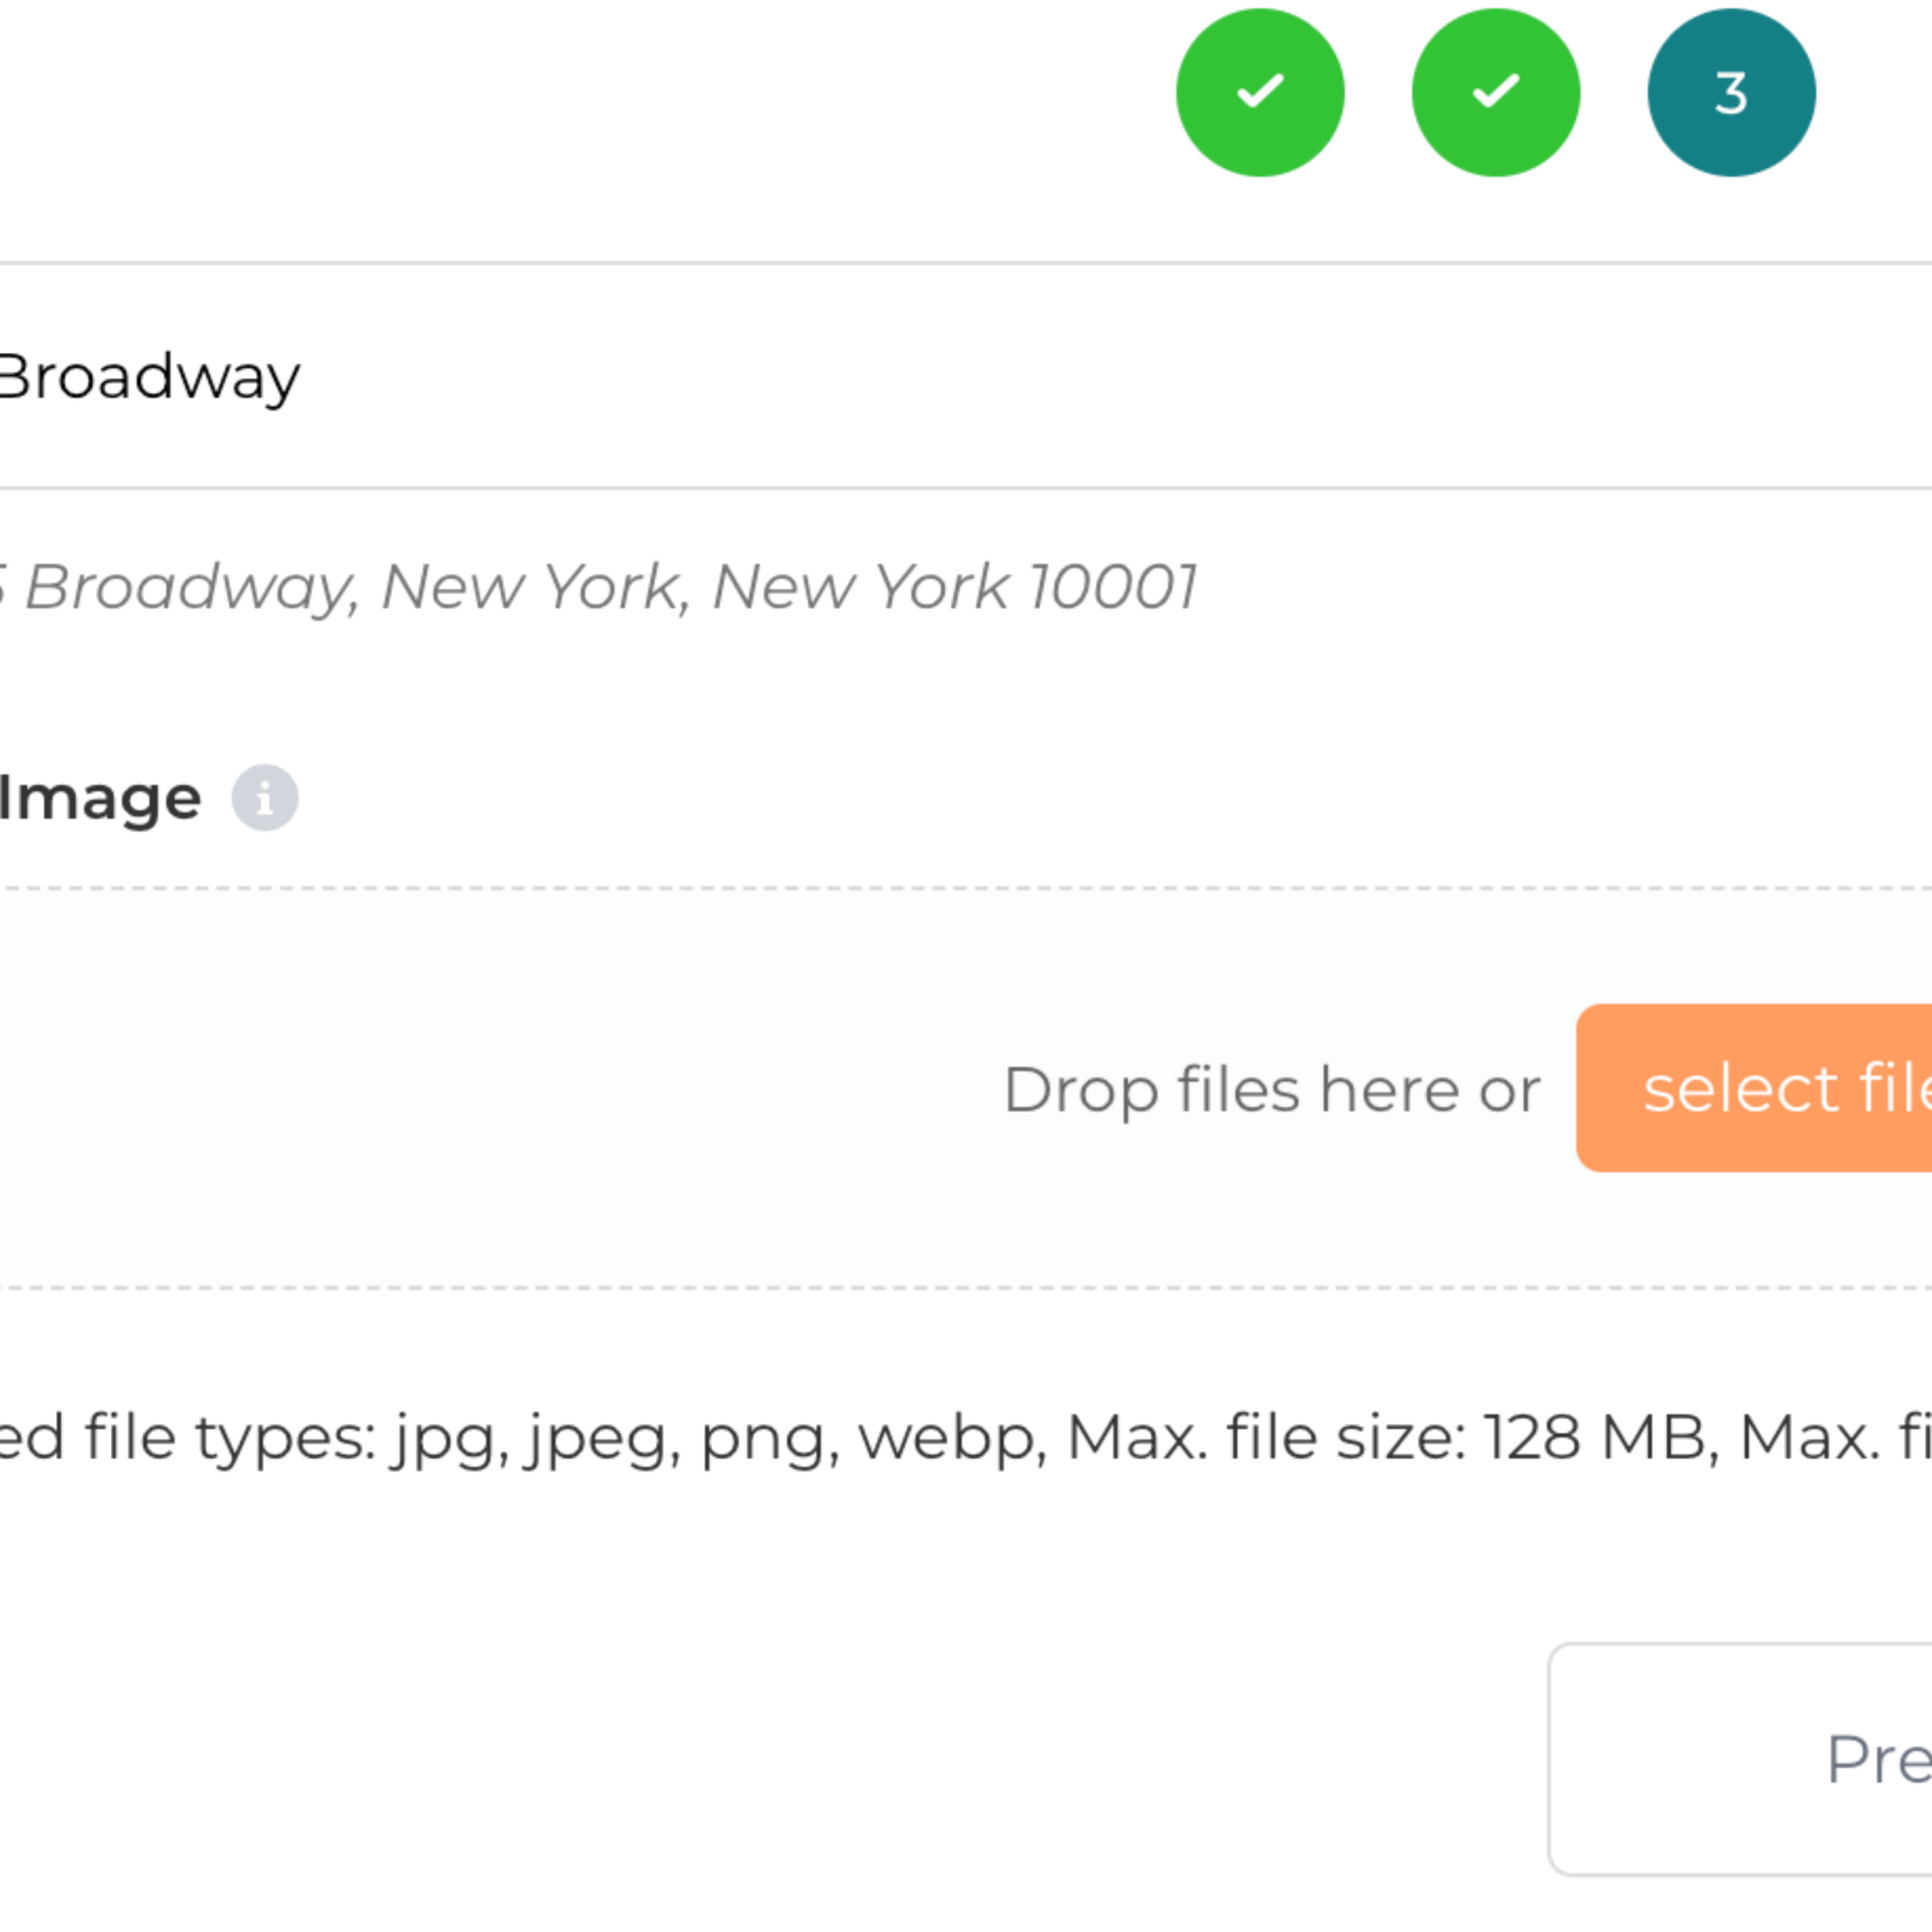Click the 'Drop files here or' text

[1272, 1089]
